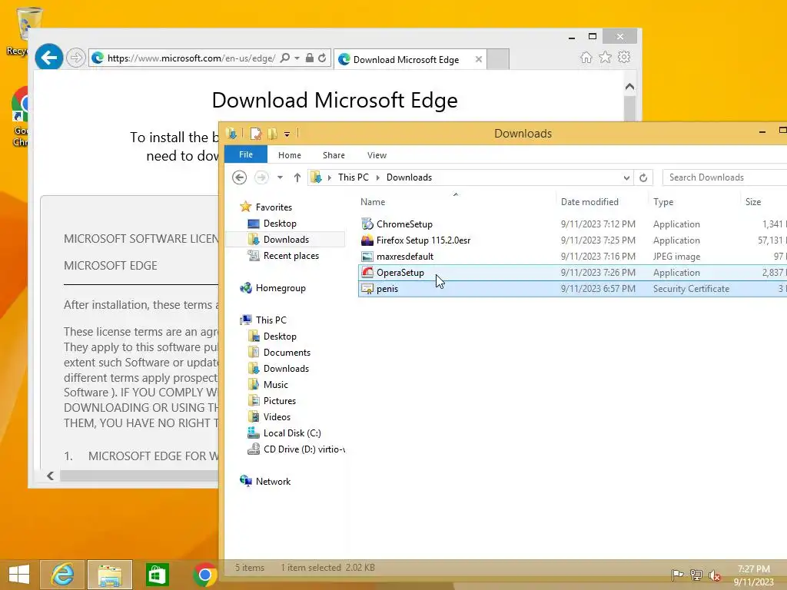Sort files by the Type column header
787x590 pixels.
click(663, 202)
